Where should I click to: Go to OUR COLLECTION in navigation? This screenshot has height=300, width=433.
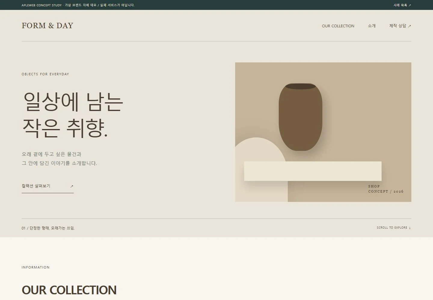tap(338, 26)
